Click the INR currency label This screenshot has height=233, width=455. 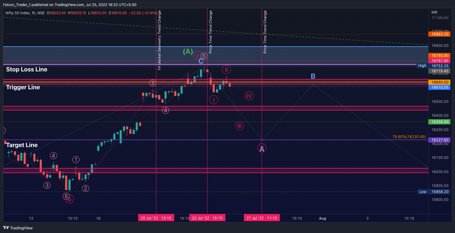point(434,12)
